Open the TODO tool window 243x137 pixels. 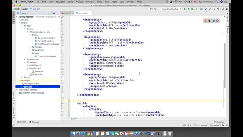[x=22, y=122]
